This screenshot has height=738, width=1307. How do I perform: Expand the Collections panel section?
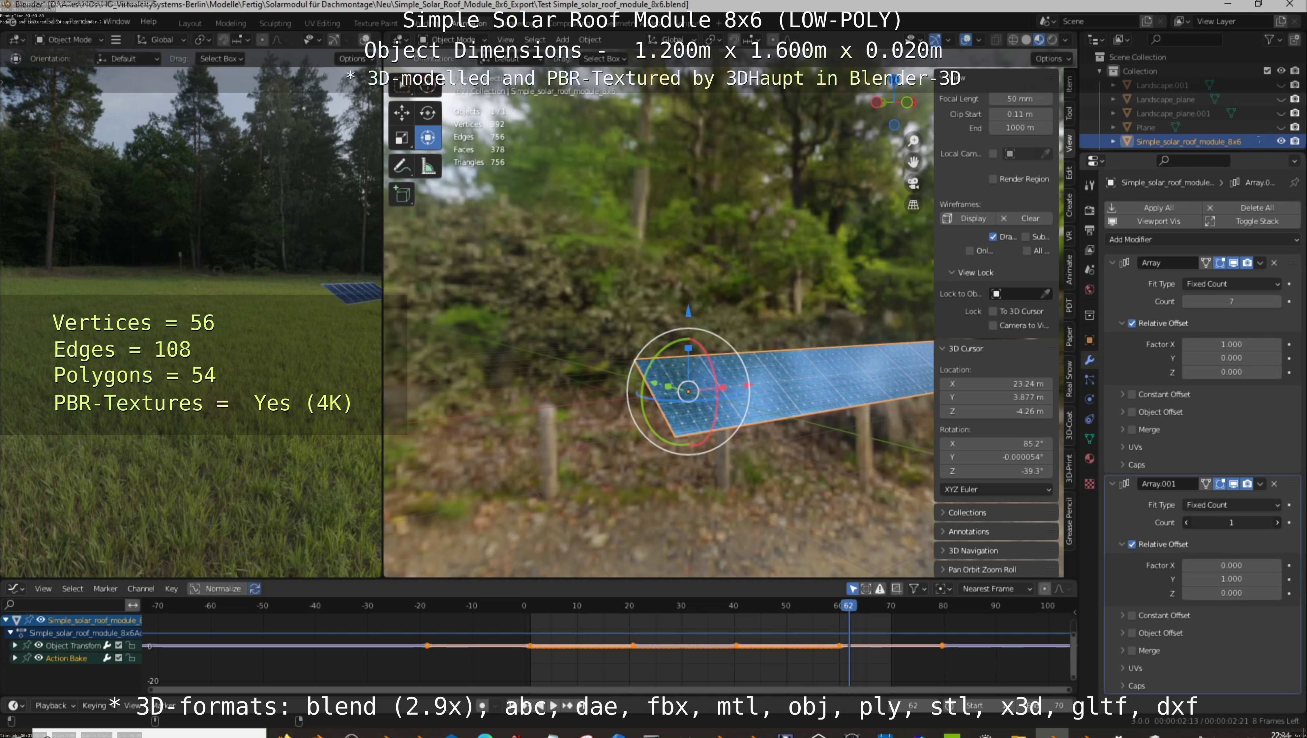click(x=967, y=512)
